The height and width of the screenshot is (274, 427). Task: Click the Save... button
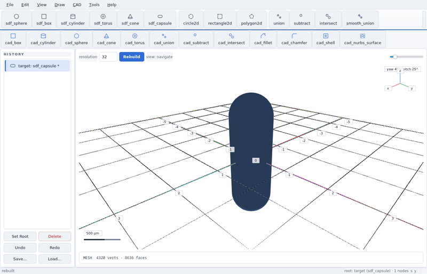click(x=20, y=259)
